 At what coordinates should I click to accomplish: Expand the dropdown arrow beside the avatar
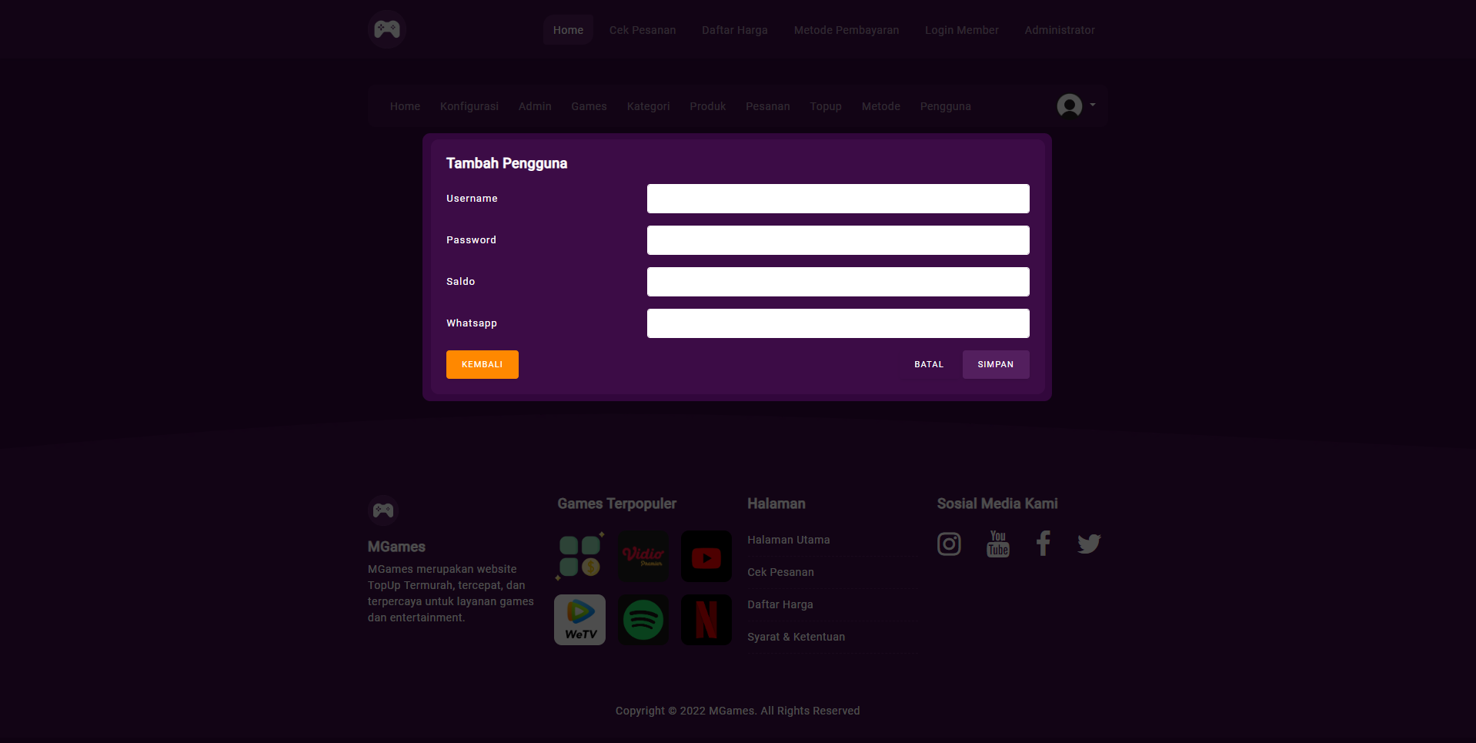click(1093, 105)
